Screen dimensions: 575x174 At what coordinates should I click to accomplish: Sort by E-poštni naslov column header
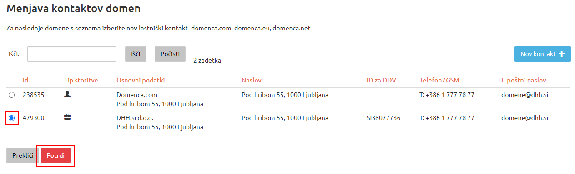point(524,80)
